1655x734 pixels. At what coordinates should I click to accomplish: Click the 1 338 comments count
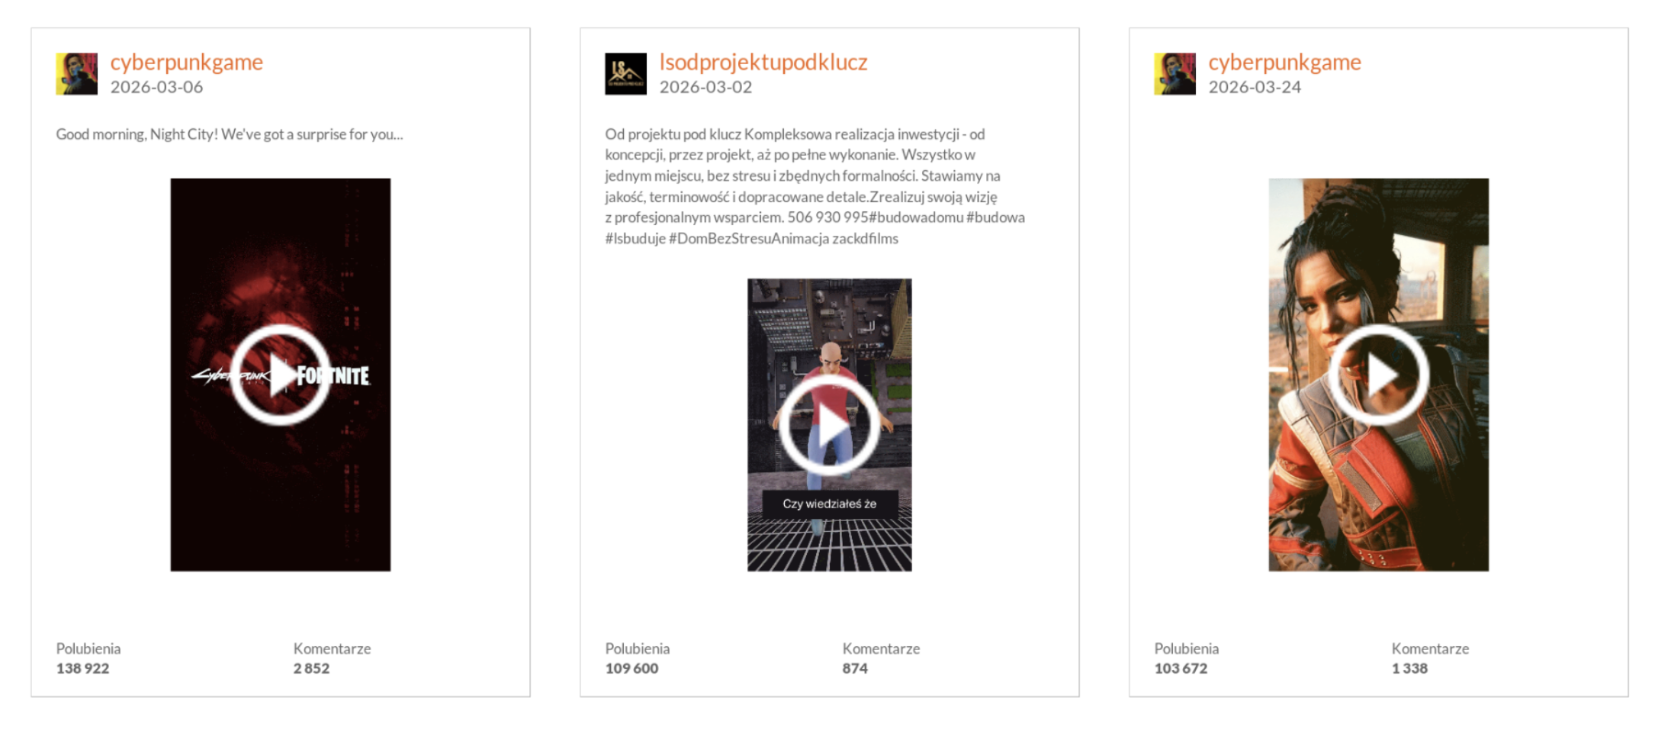tap(1409, 668)
